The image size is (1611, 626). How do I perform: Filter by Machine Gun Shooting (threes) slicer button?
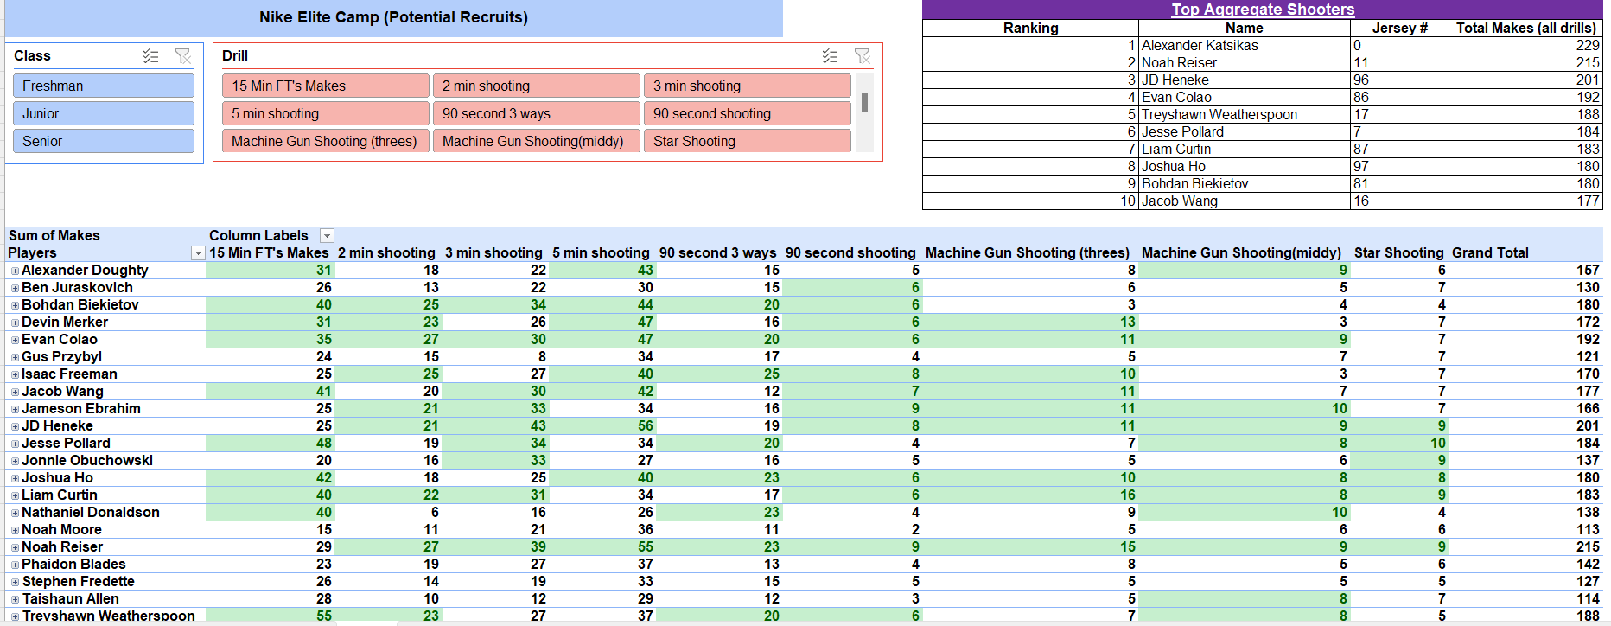(326, 141)
